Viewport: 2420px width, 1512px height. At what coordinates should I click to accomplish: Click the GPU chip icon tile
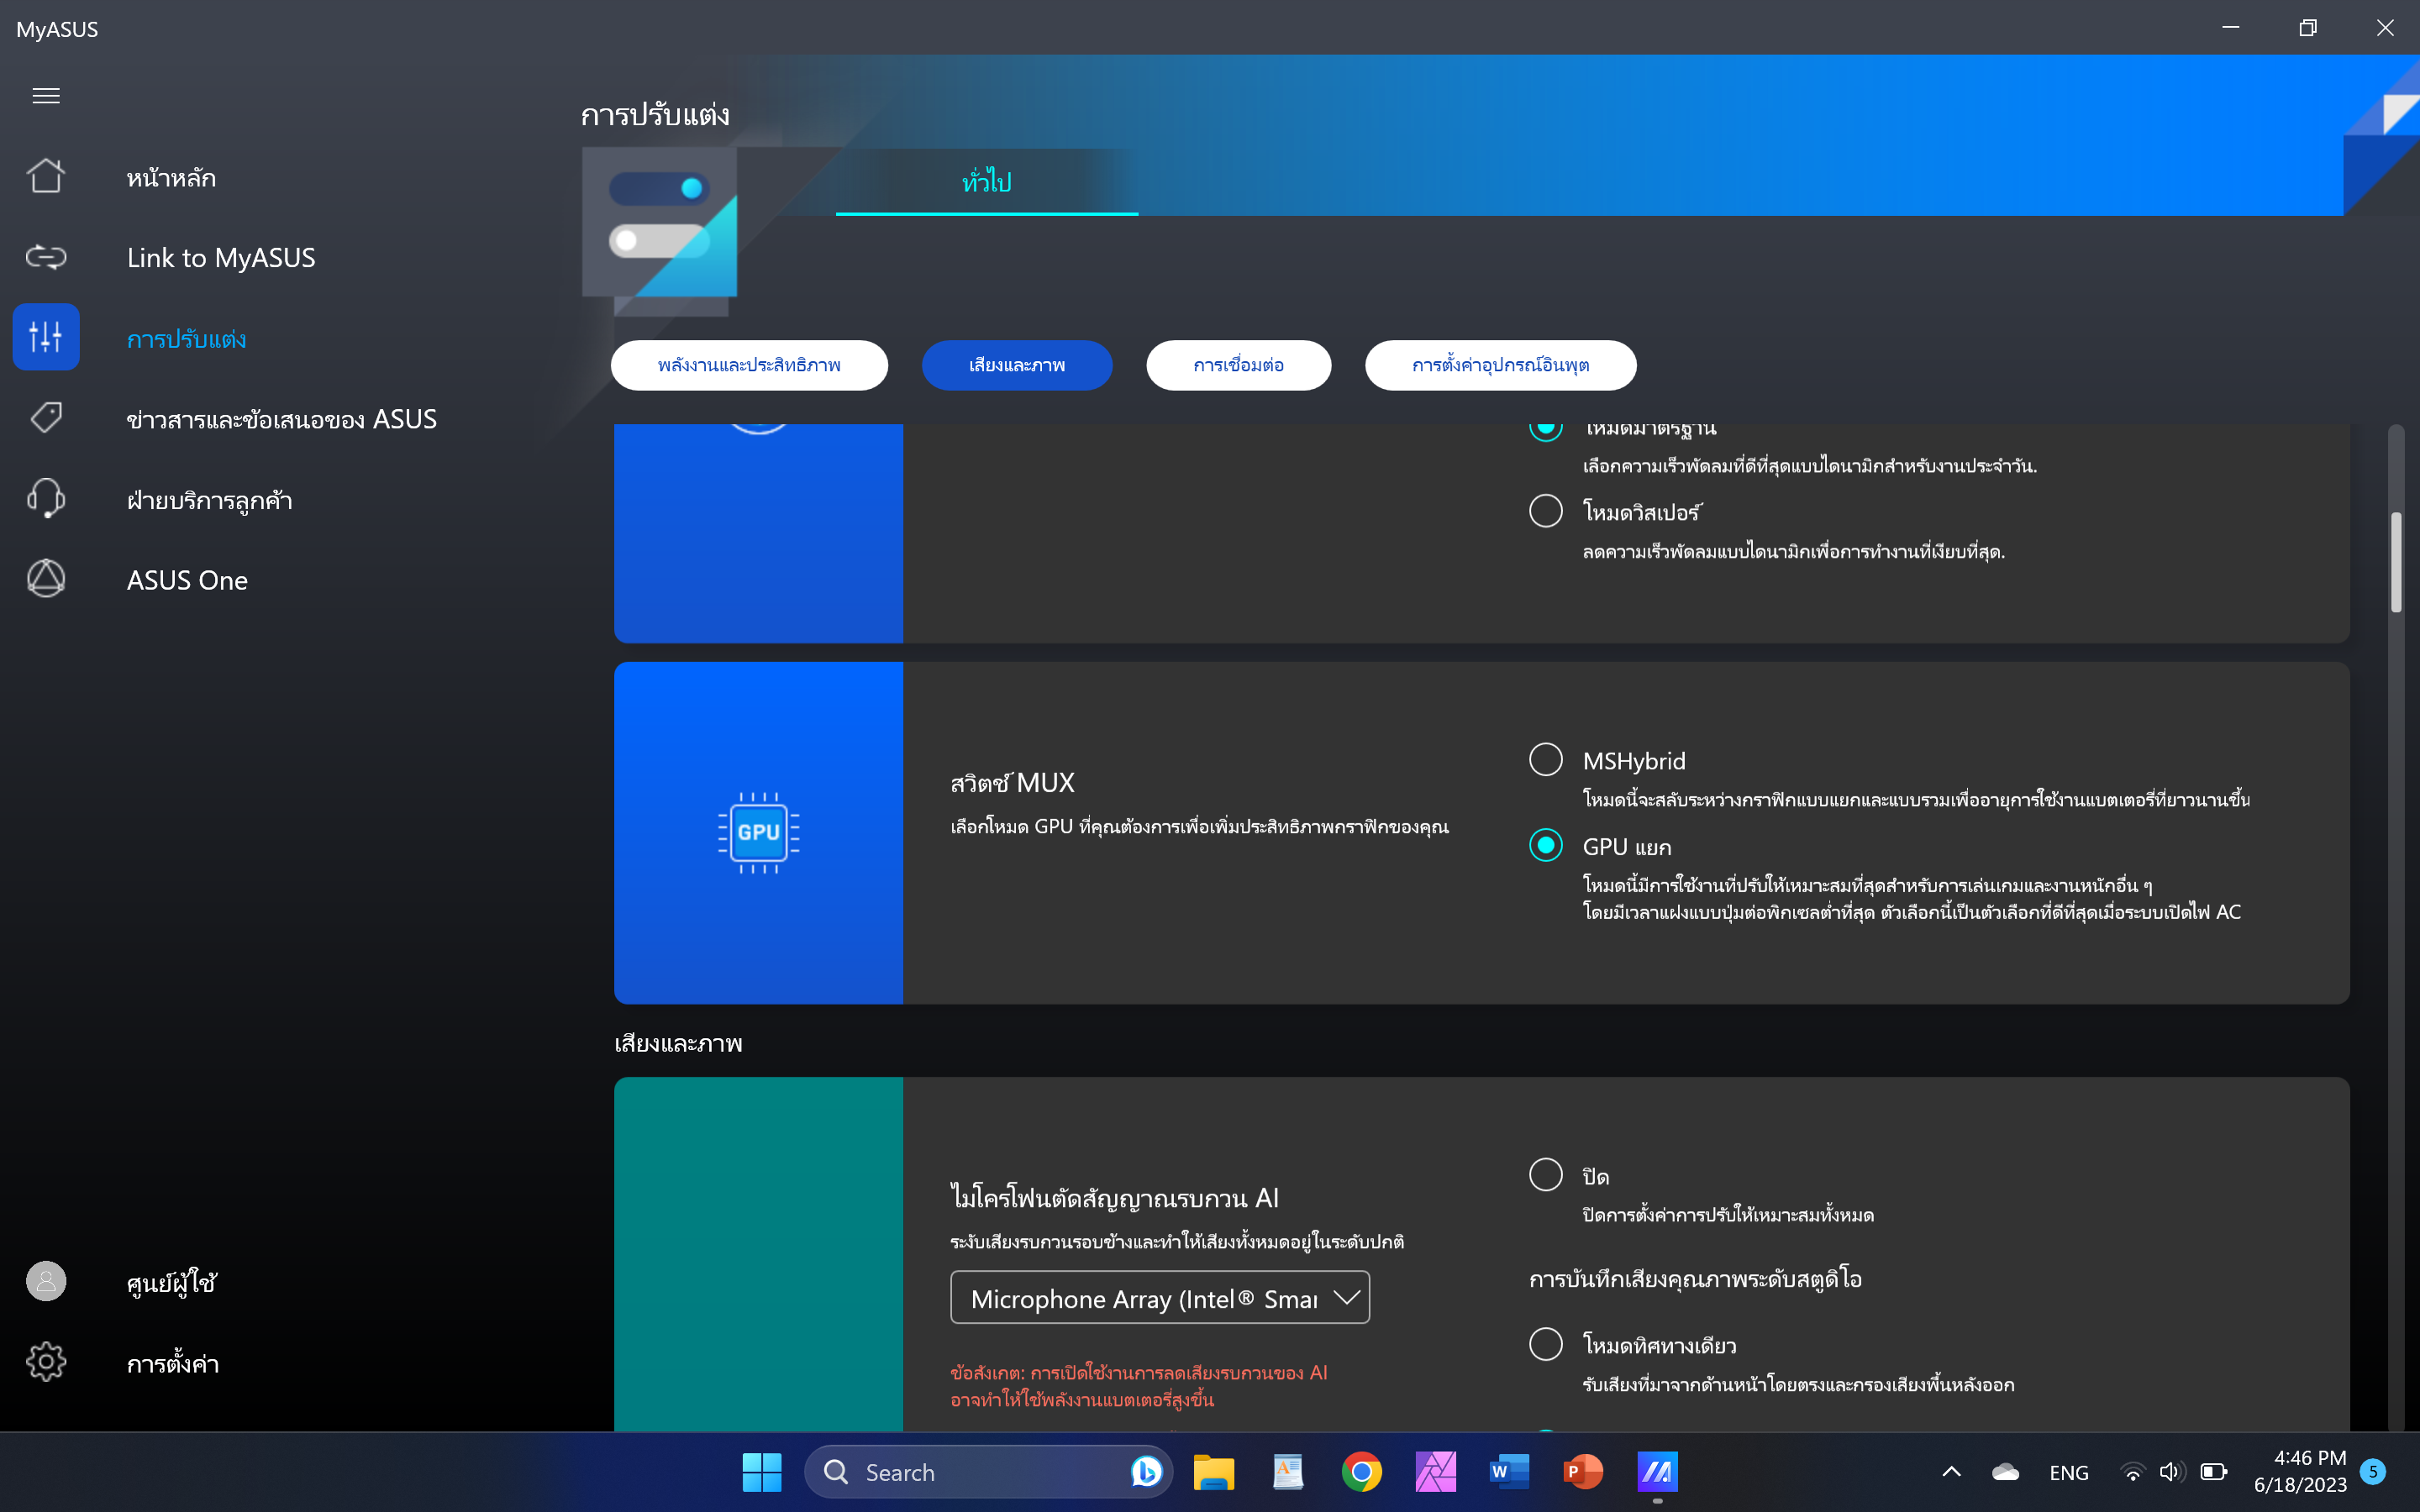pos(758,833)
